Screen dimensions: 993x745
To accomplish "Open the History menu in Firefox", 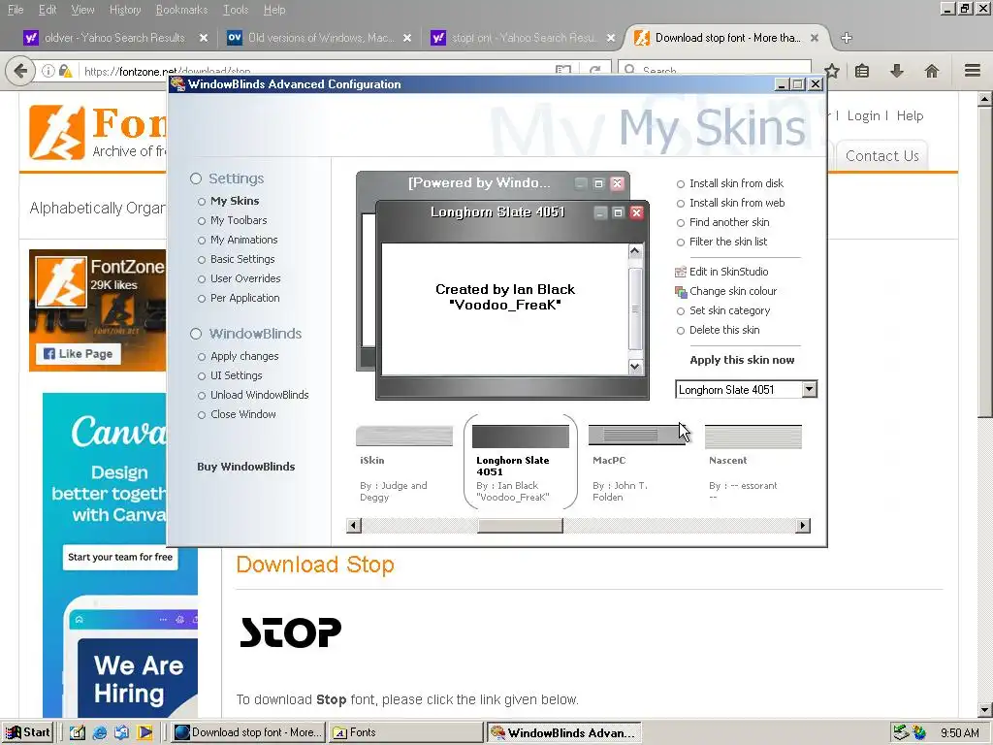I will click(x=125, y=10).
